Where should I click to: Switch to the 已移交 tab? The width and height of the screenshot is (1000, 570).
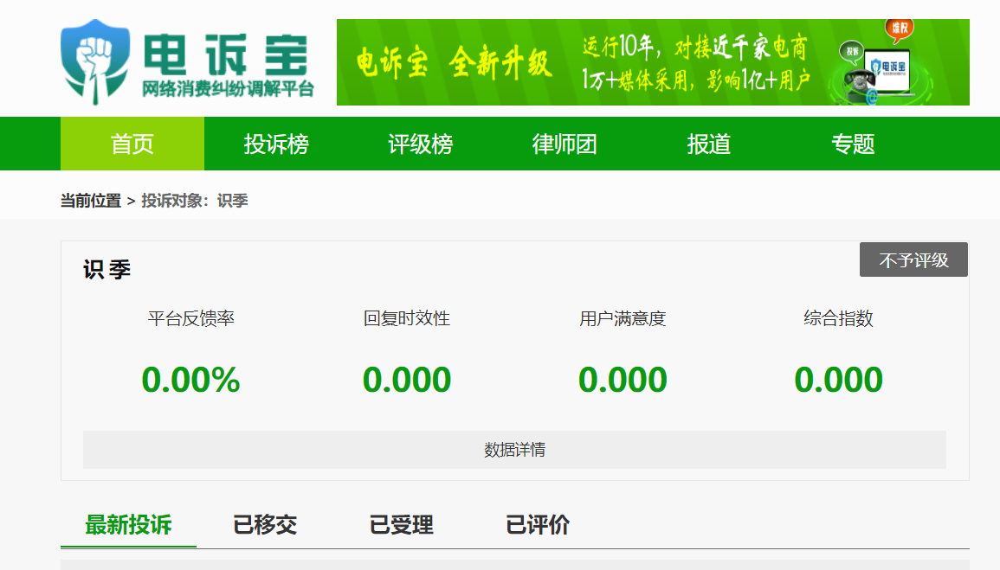265,525
